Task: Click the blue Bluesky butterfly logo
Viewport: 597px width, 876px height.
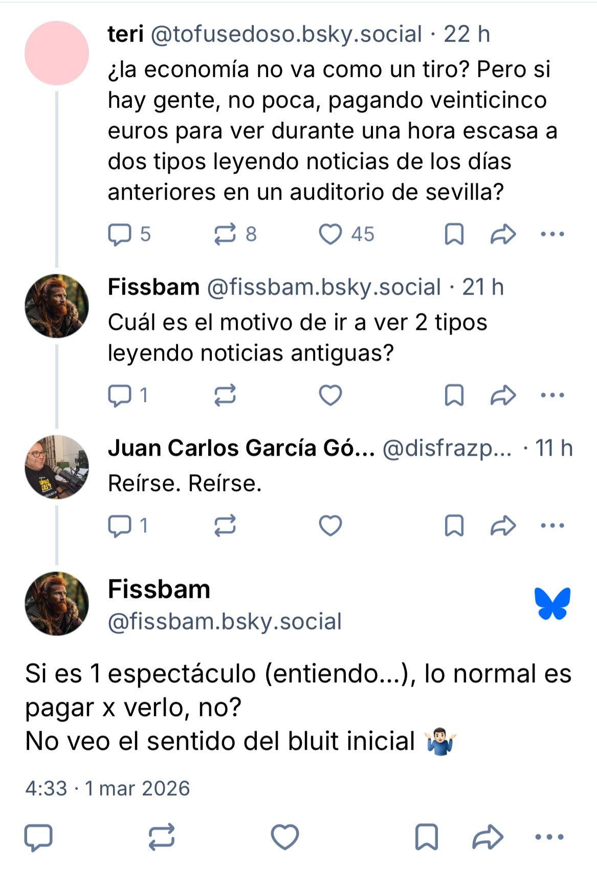Action: pyautogui.click(x=552, y=603)
